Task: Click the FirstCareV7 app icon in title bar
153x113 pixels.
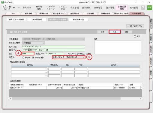Action: (x=2, y=2)
